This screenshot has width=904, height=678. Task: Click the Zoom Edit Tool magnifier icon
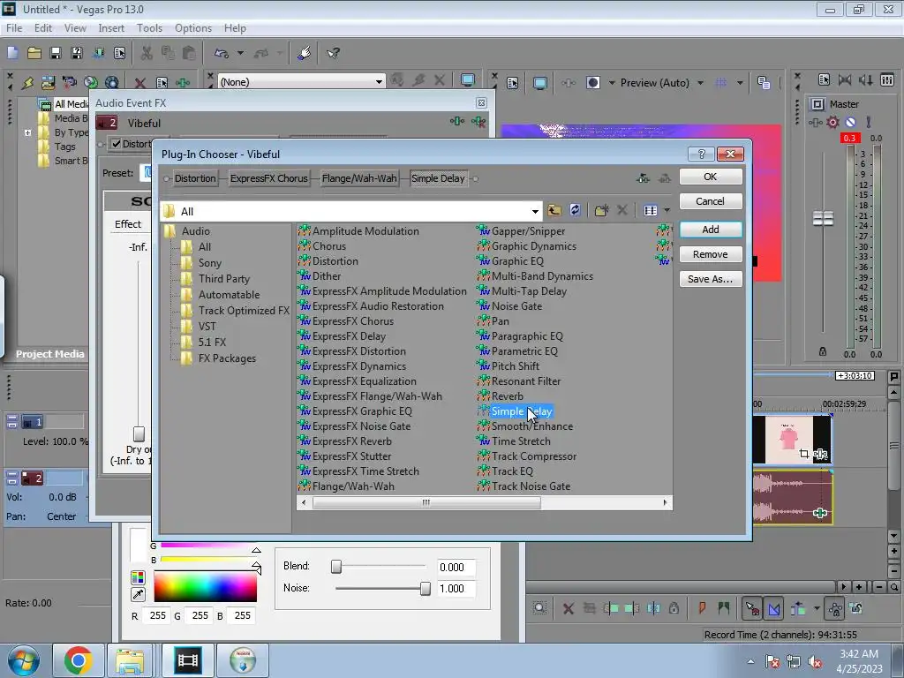[539, 607]
